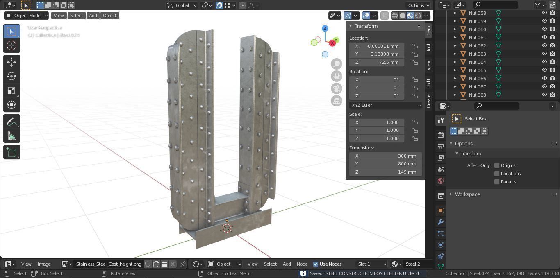
Task: Click the Stainless_Steel_Cast_height.png image name
Action: coord(109,264)
